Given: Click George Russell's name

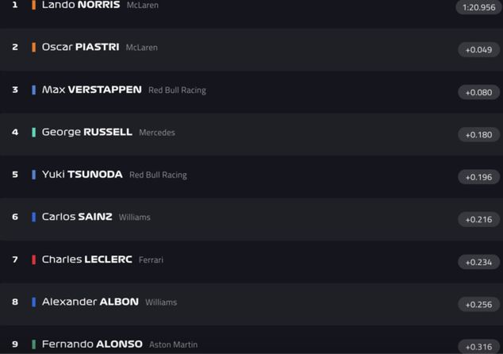Looking at the screenshot, I should 86,132.
